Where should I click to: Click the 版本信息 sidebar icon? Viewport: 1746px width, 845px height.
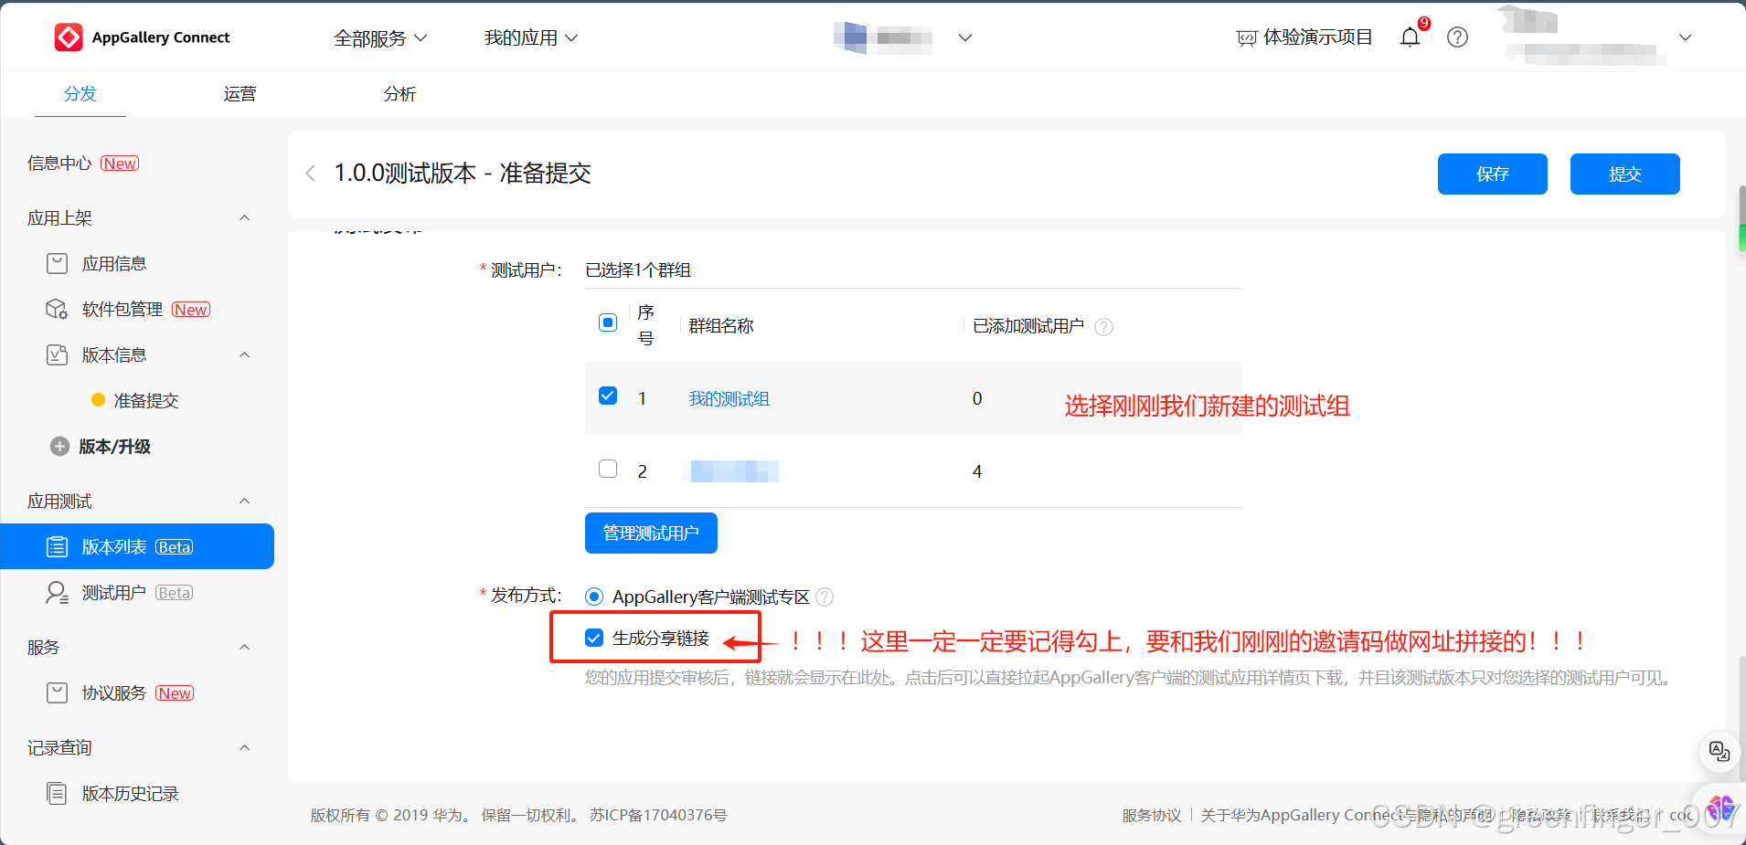pos(57,355)
